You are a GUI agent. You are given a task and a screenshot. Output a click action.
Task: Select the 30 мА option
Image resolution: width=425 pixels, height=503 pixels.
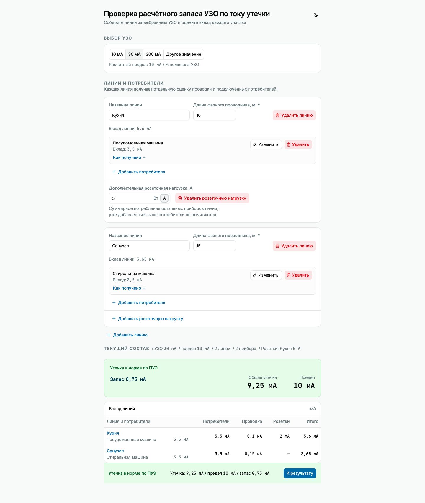click(x=134, y=54)
